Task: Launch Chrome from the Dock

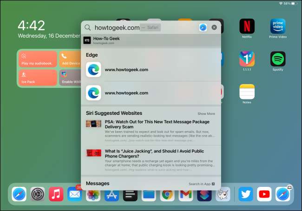Action: [x=167, y=196]
